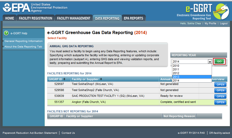Open the EPA Reports tab
Image resolution: width=232 pixels, height=138 pixels.
tap(133, 18)
